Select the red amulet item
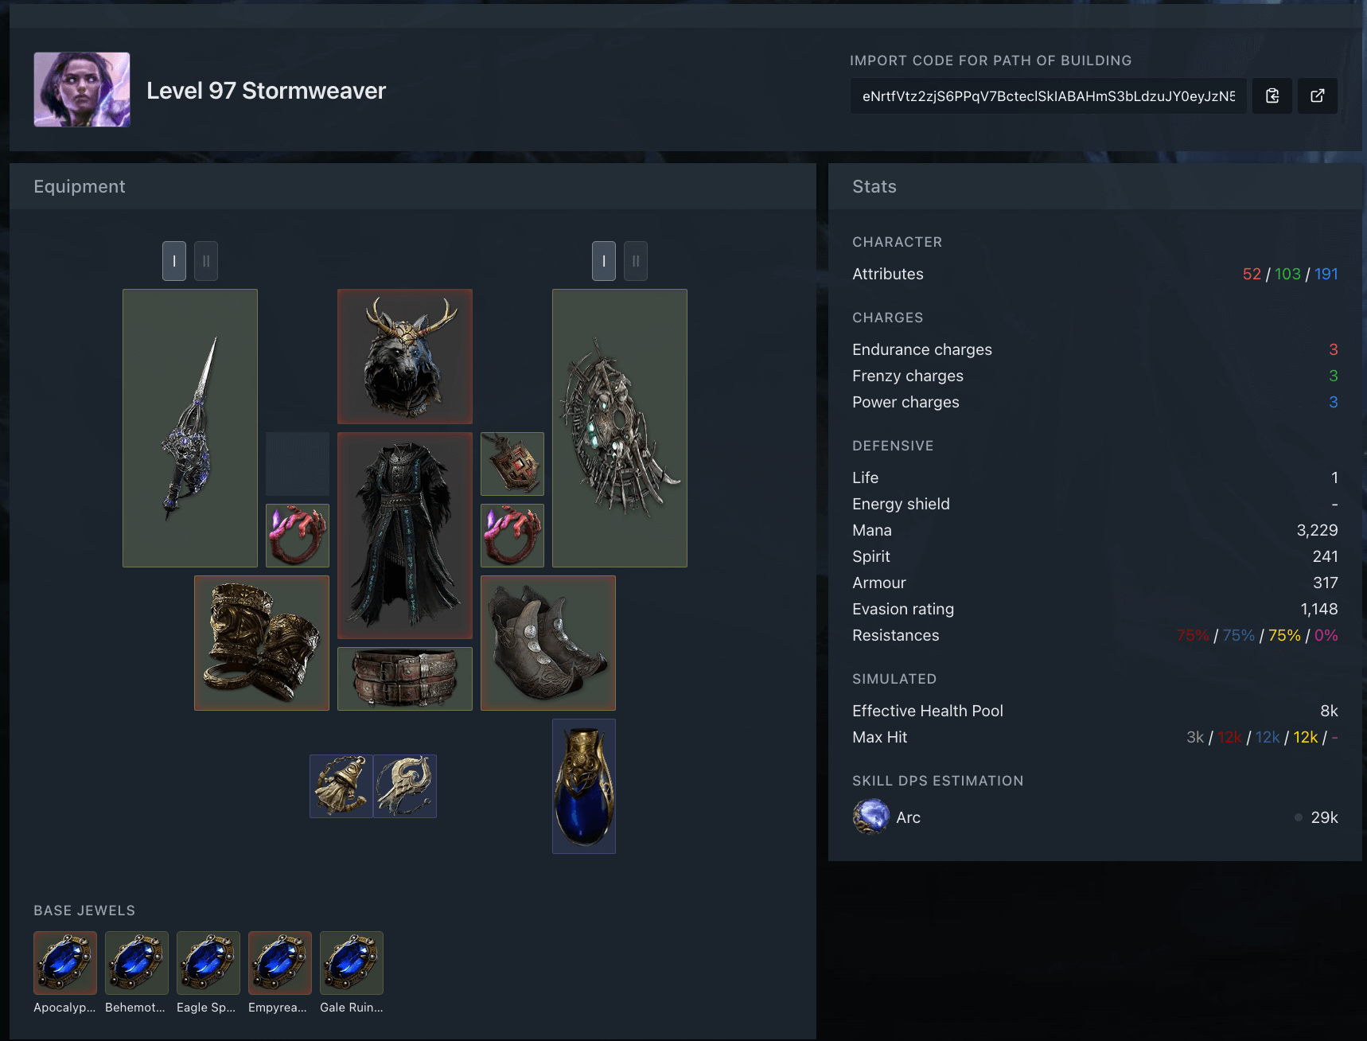1367x1041 pixels. click(x=512, y=464)
